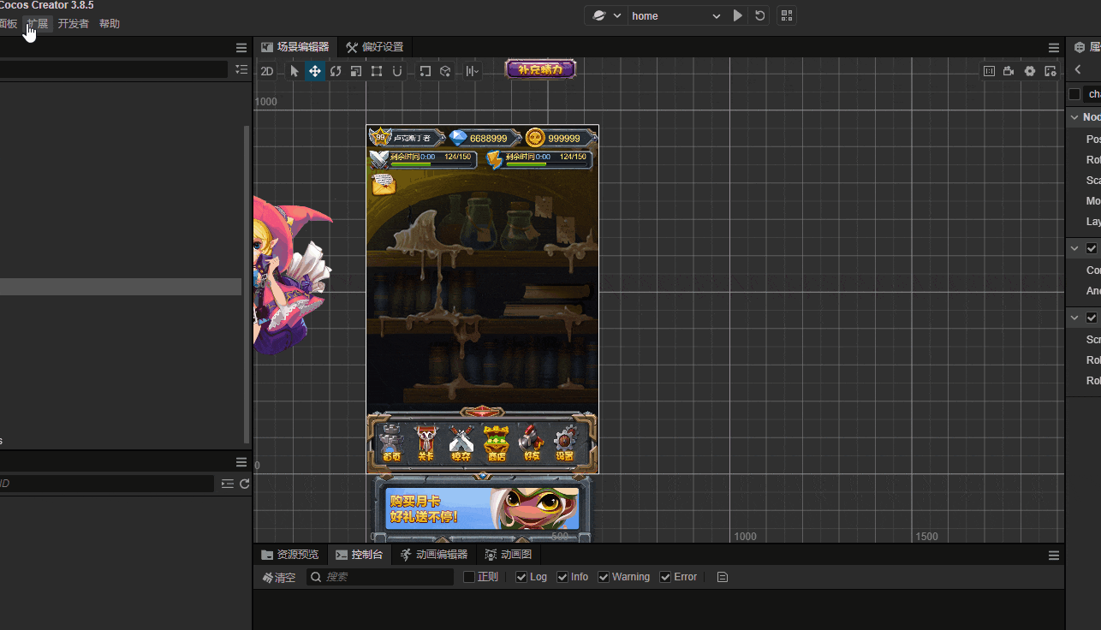Image resolution: width=1101 pixels, height=630 pixels.
Task: Open scene gizmo settings gear
Action: pos(1030,72)
